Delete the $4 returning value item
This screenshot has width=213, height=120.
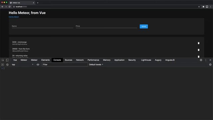point(199,56)
